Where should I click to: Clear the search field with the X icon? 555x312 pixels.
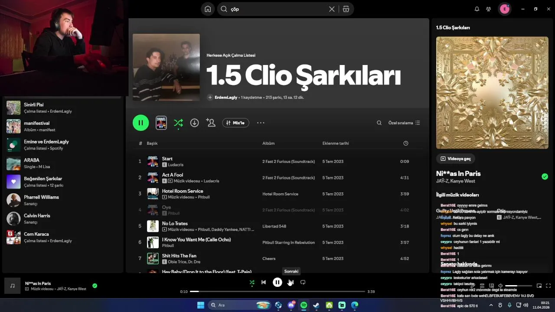332,9
